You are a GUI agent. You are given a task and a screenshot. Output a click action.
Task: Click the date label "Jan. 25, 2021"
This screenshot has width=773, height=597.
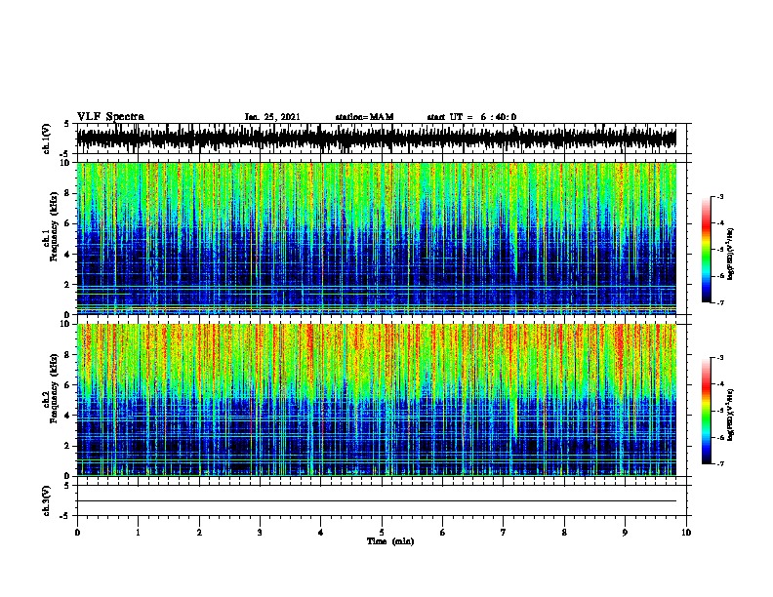click(272, 117)
